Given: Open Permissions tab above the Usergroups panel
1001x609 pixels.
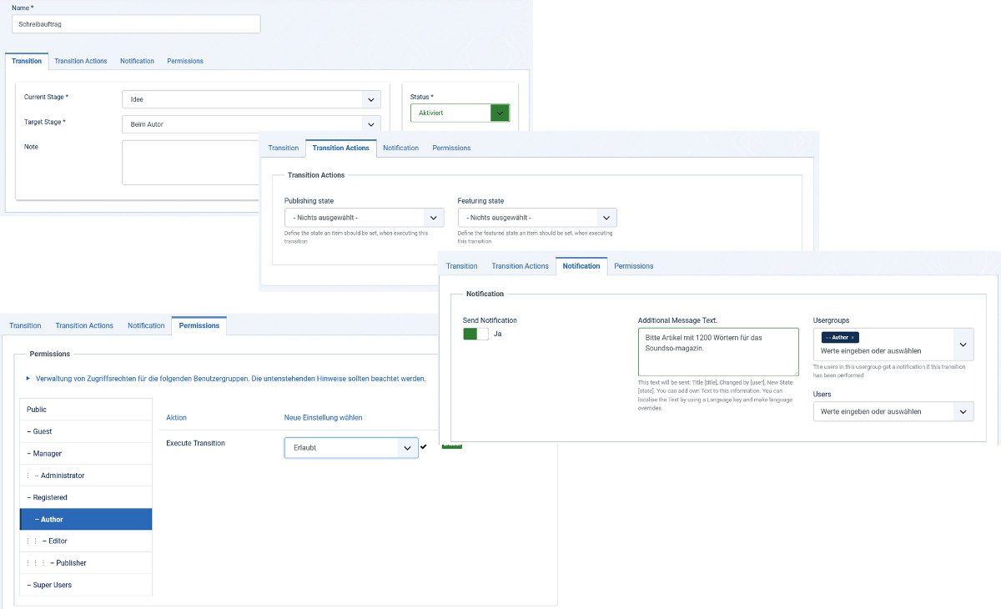Looking at the screenshot, I should [x=634, y=266].
